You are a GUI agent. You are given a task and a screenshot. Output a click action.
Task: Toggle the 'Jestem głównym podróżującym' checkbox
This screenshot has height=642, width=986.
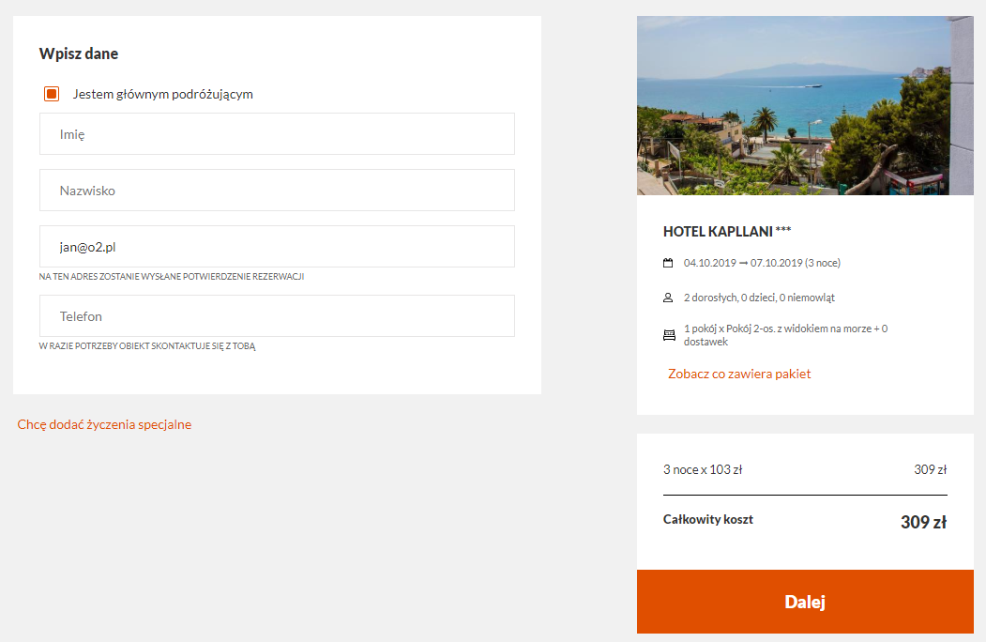(x=52, y=94)
